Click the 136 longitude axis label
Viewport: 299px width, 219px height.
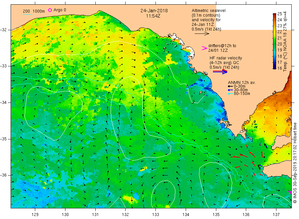(246, 215)
